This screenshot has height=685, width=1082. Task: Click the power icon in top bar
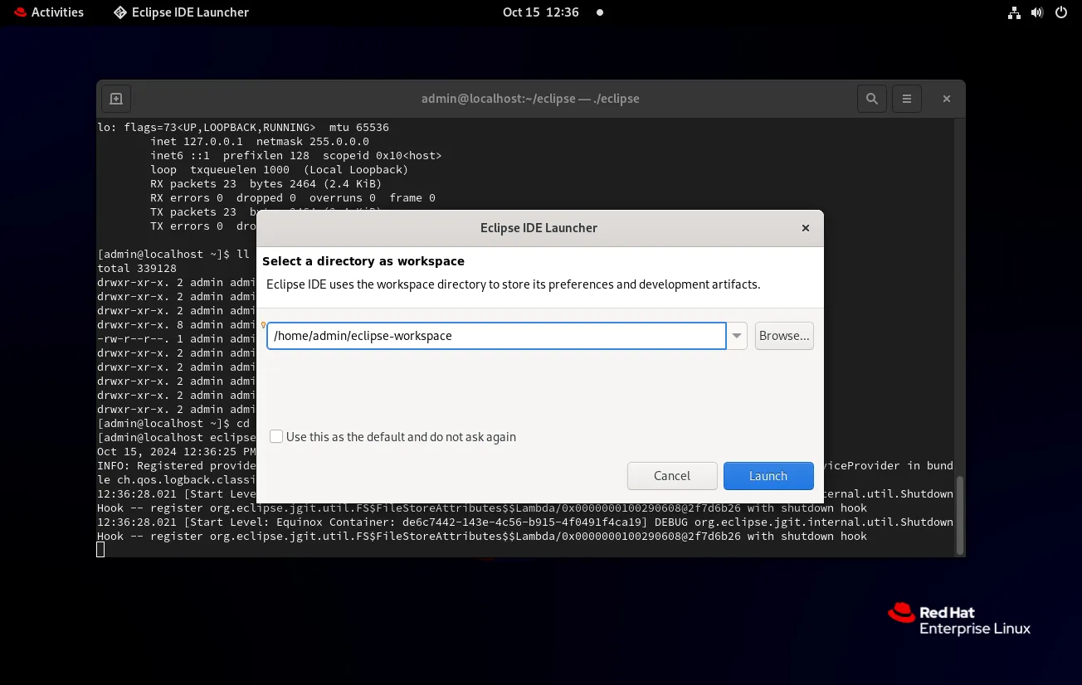point(1060,12)
